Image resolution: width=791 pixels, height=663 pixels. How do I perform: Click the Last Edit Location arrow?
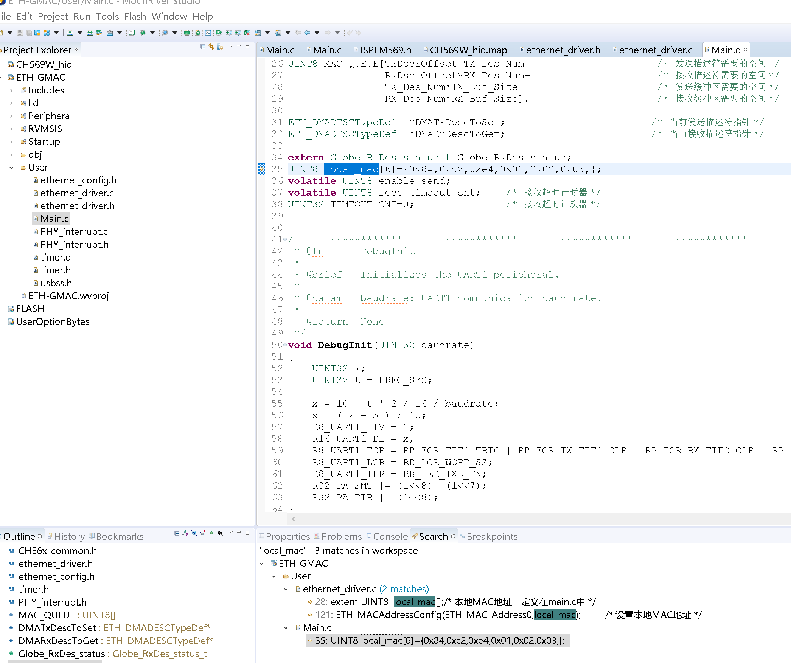[298, 33]
